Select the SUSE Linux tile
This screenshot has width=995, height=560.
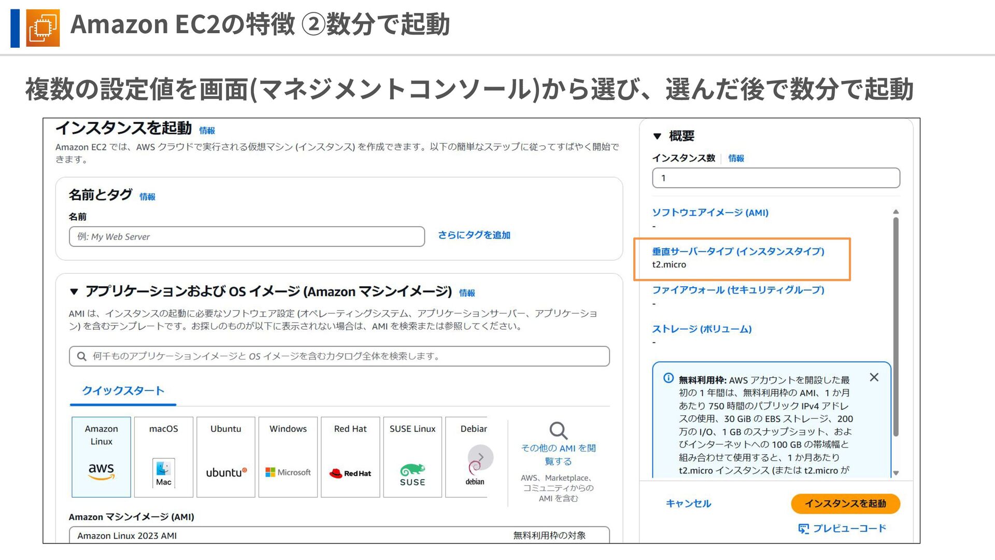pos(413,457)
